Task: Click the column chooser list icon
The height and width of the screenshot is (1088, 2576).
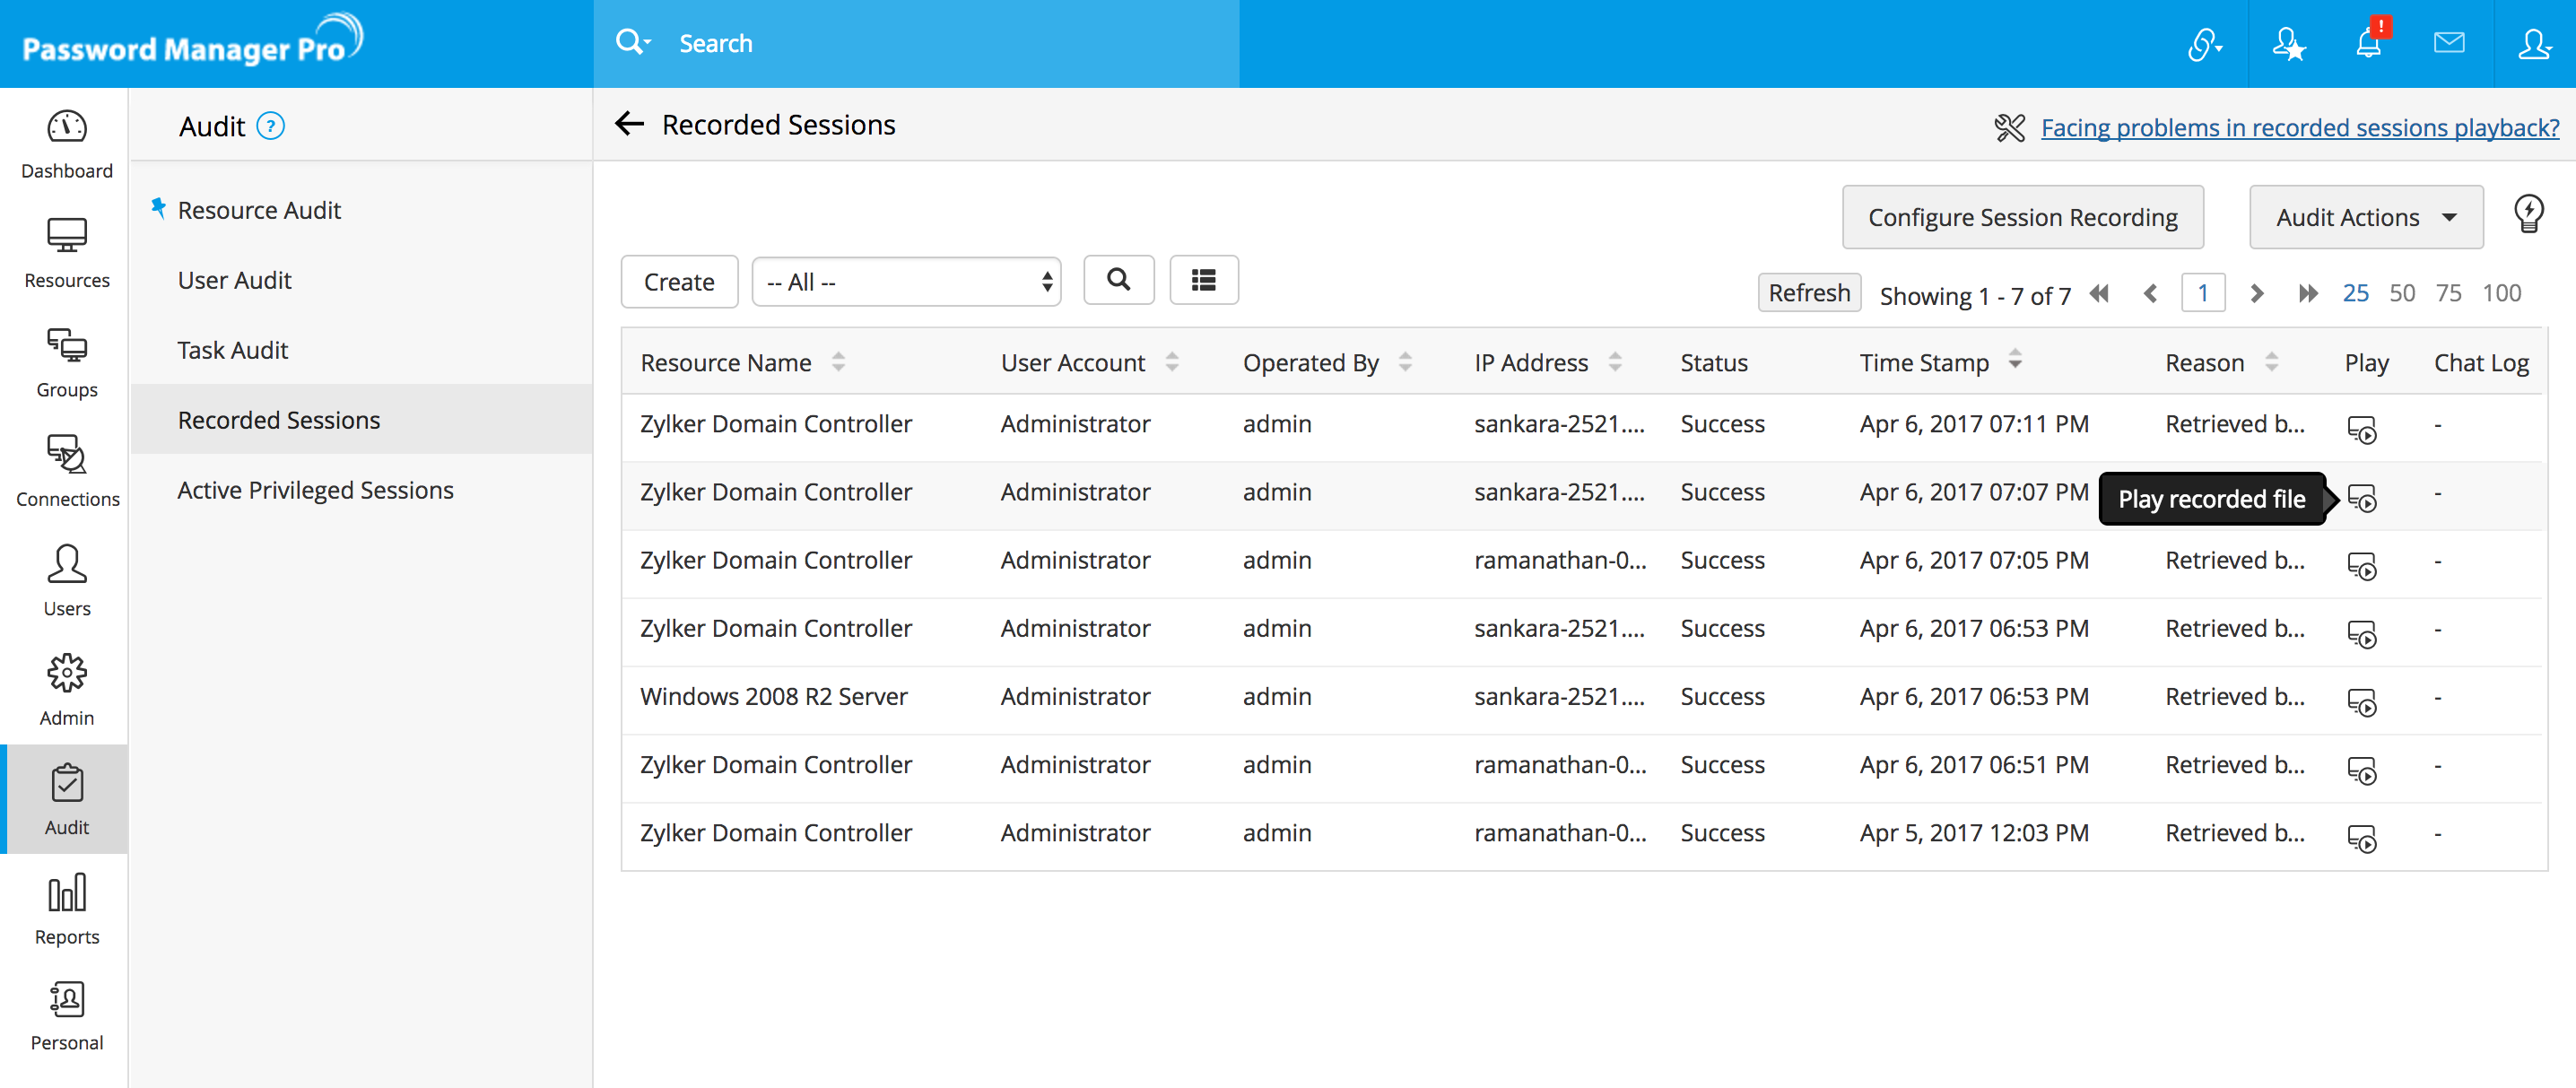Action: [x=1203, y=281]
